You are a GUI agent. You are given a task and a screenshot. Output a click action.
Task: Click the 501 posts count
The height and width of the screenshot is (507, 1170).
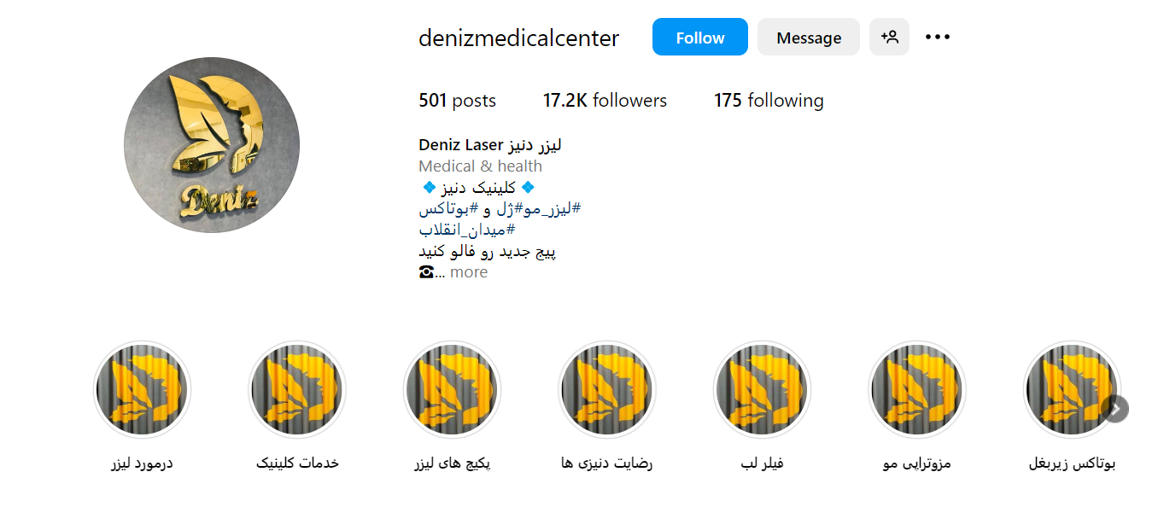(457, 101)
